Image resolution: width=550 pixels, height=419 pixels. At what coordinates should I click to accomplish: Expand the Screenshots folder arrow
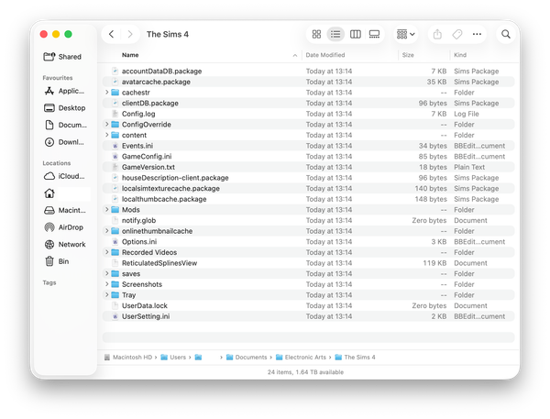click(x=107, y=284)
